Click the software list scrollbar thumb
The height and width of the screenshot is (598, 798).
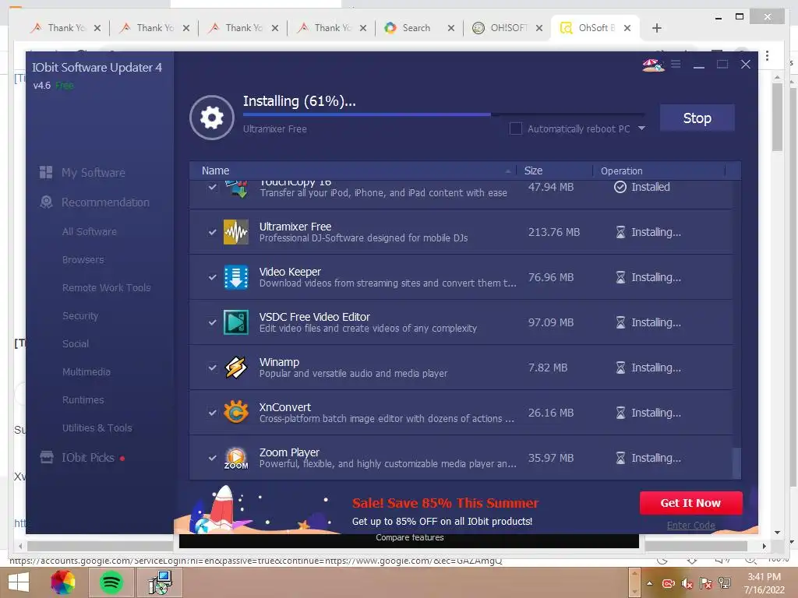[x=736, y=462]
